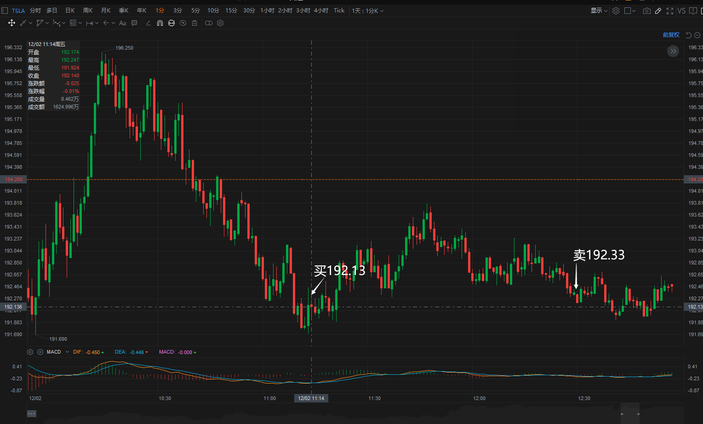Pick the Fibonacci levels drawing tool
The height and width of the screenshot is (424, 703).
coord(73,23)
